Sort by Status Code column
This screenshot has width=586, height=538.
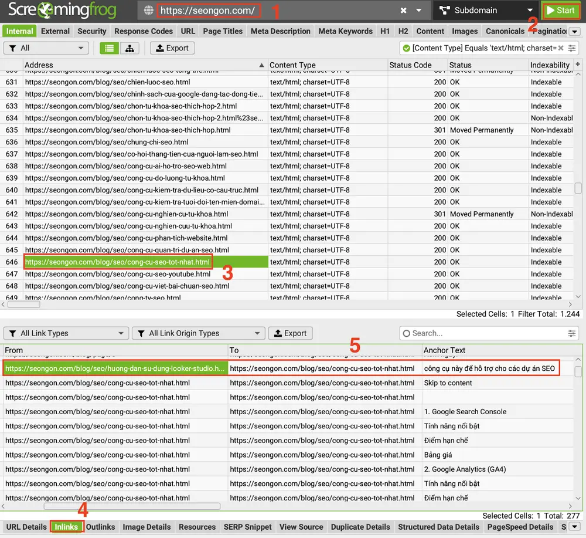coord(417,65)
